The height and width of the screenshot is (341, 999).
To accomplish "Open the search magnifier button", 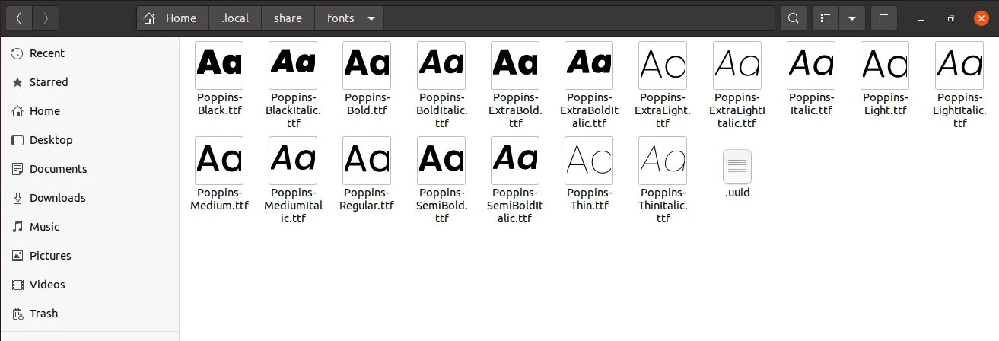I will [794, 18].
